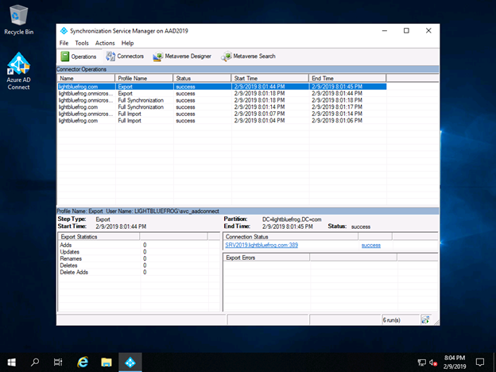Screen dimensions: 496x372
Task: Select the lightbluefrog.com Export row at 8:01:44 PM
Action: click(x=222, y=87)
